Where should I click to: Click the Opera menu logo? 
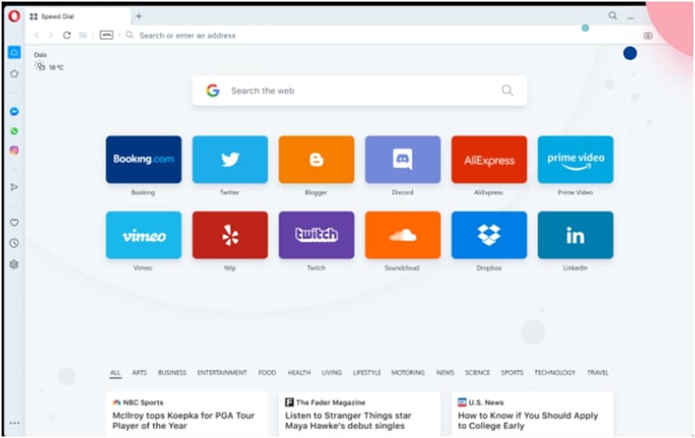[14, 16]
